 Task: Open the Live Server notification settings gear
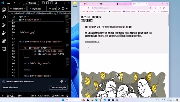(x=62, y=81)
